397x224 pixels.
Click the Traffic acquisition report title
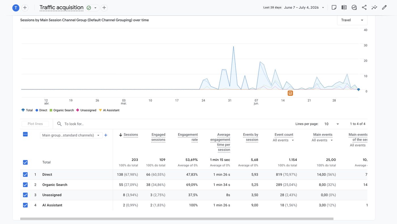coord(62,8)
